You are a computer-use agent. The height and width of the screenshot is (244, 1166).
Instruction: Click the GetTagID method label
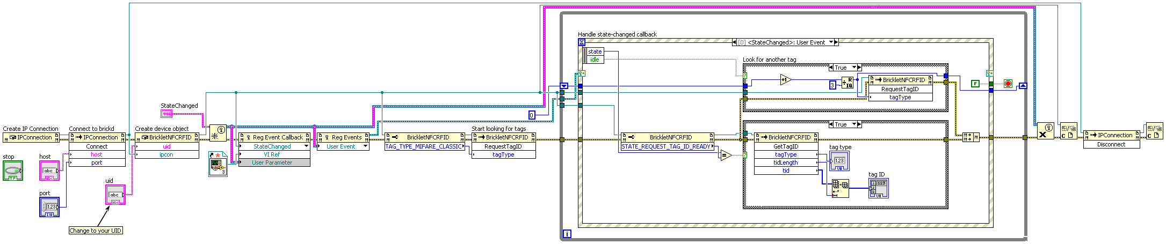(x=785, y=146)
